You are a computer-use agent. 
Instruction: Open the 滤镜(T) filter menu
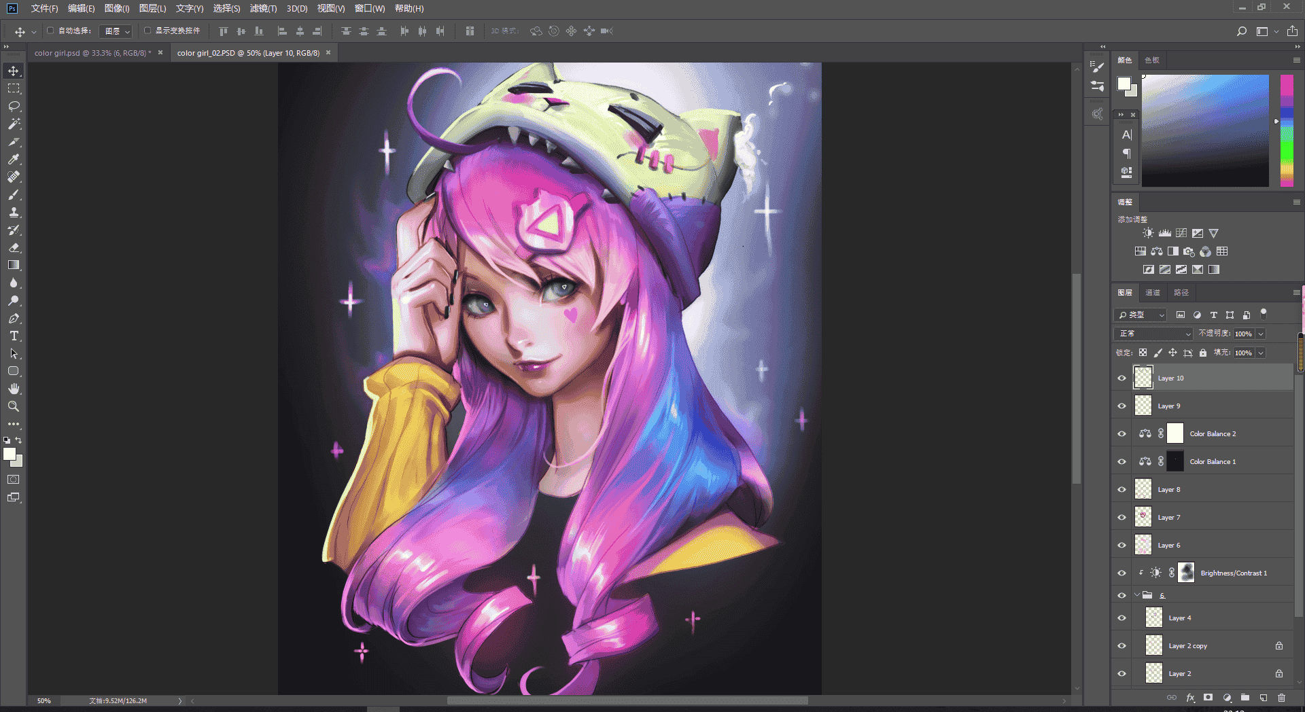click(263, 8)
